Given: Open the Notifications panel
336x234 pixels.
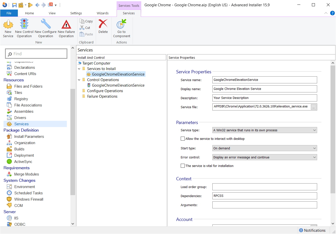Looking at the screenshot, I should click(x=312, y=230).
